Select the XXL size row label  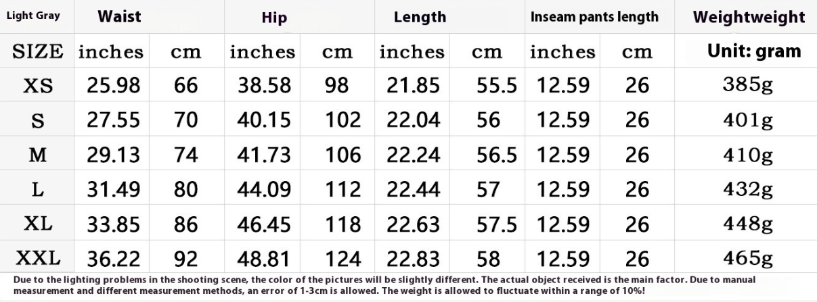38,258
